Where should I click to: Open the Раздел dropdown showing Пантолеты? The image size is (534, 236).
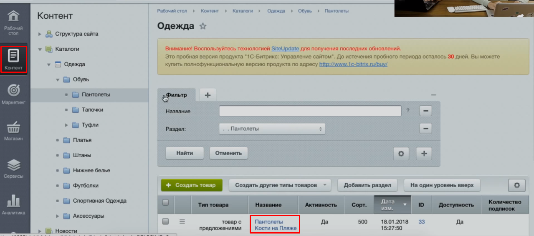272,129
